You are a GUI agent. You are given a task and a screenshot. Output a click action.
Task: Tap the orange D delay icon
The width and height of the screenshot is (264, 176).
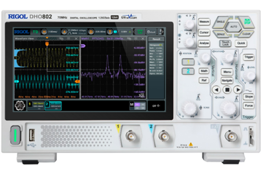tap(91, 32)
